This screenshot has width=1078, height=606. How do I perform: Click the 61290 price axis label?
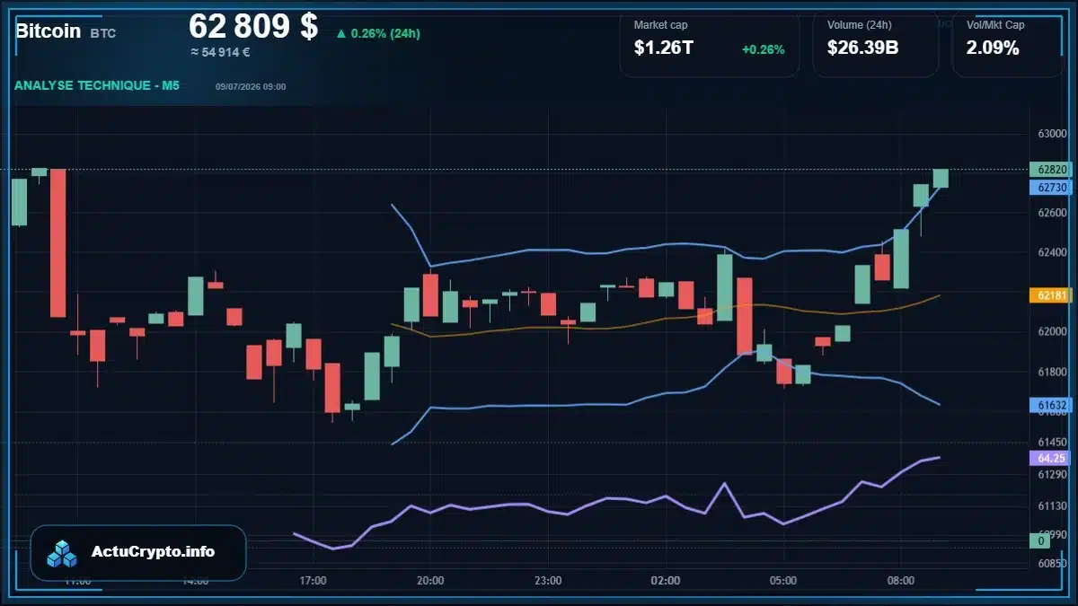coord(1052,473)
